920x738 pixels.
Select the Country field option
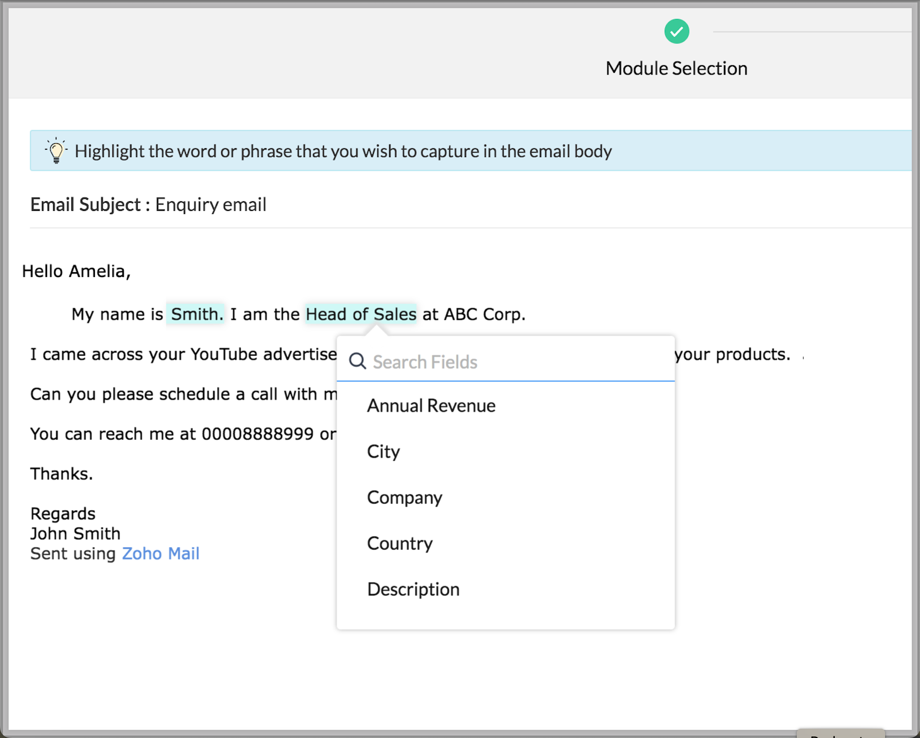(x=399, y=543)
